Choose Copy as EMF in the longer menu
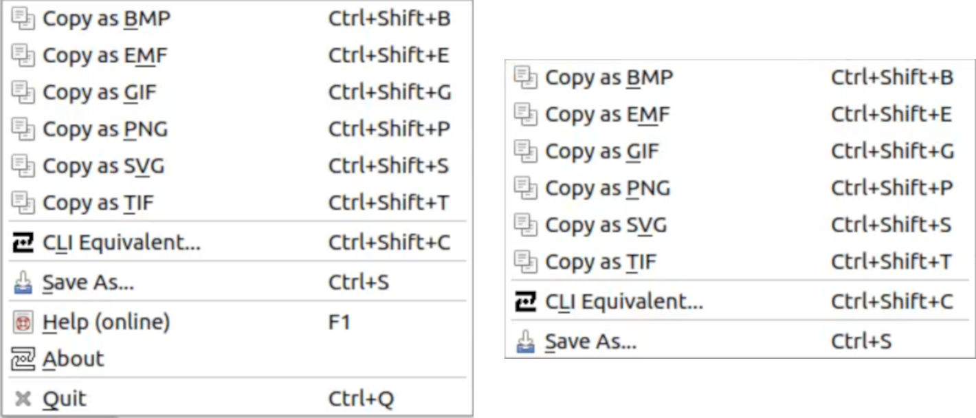Image resolution: width=976 pixels, height=418 pixels. point(104,56)
